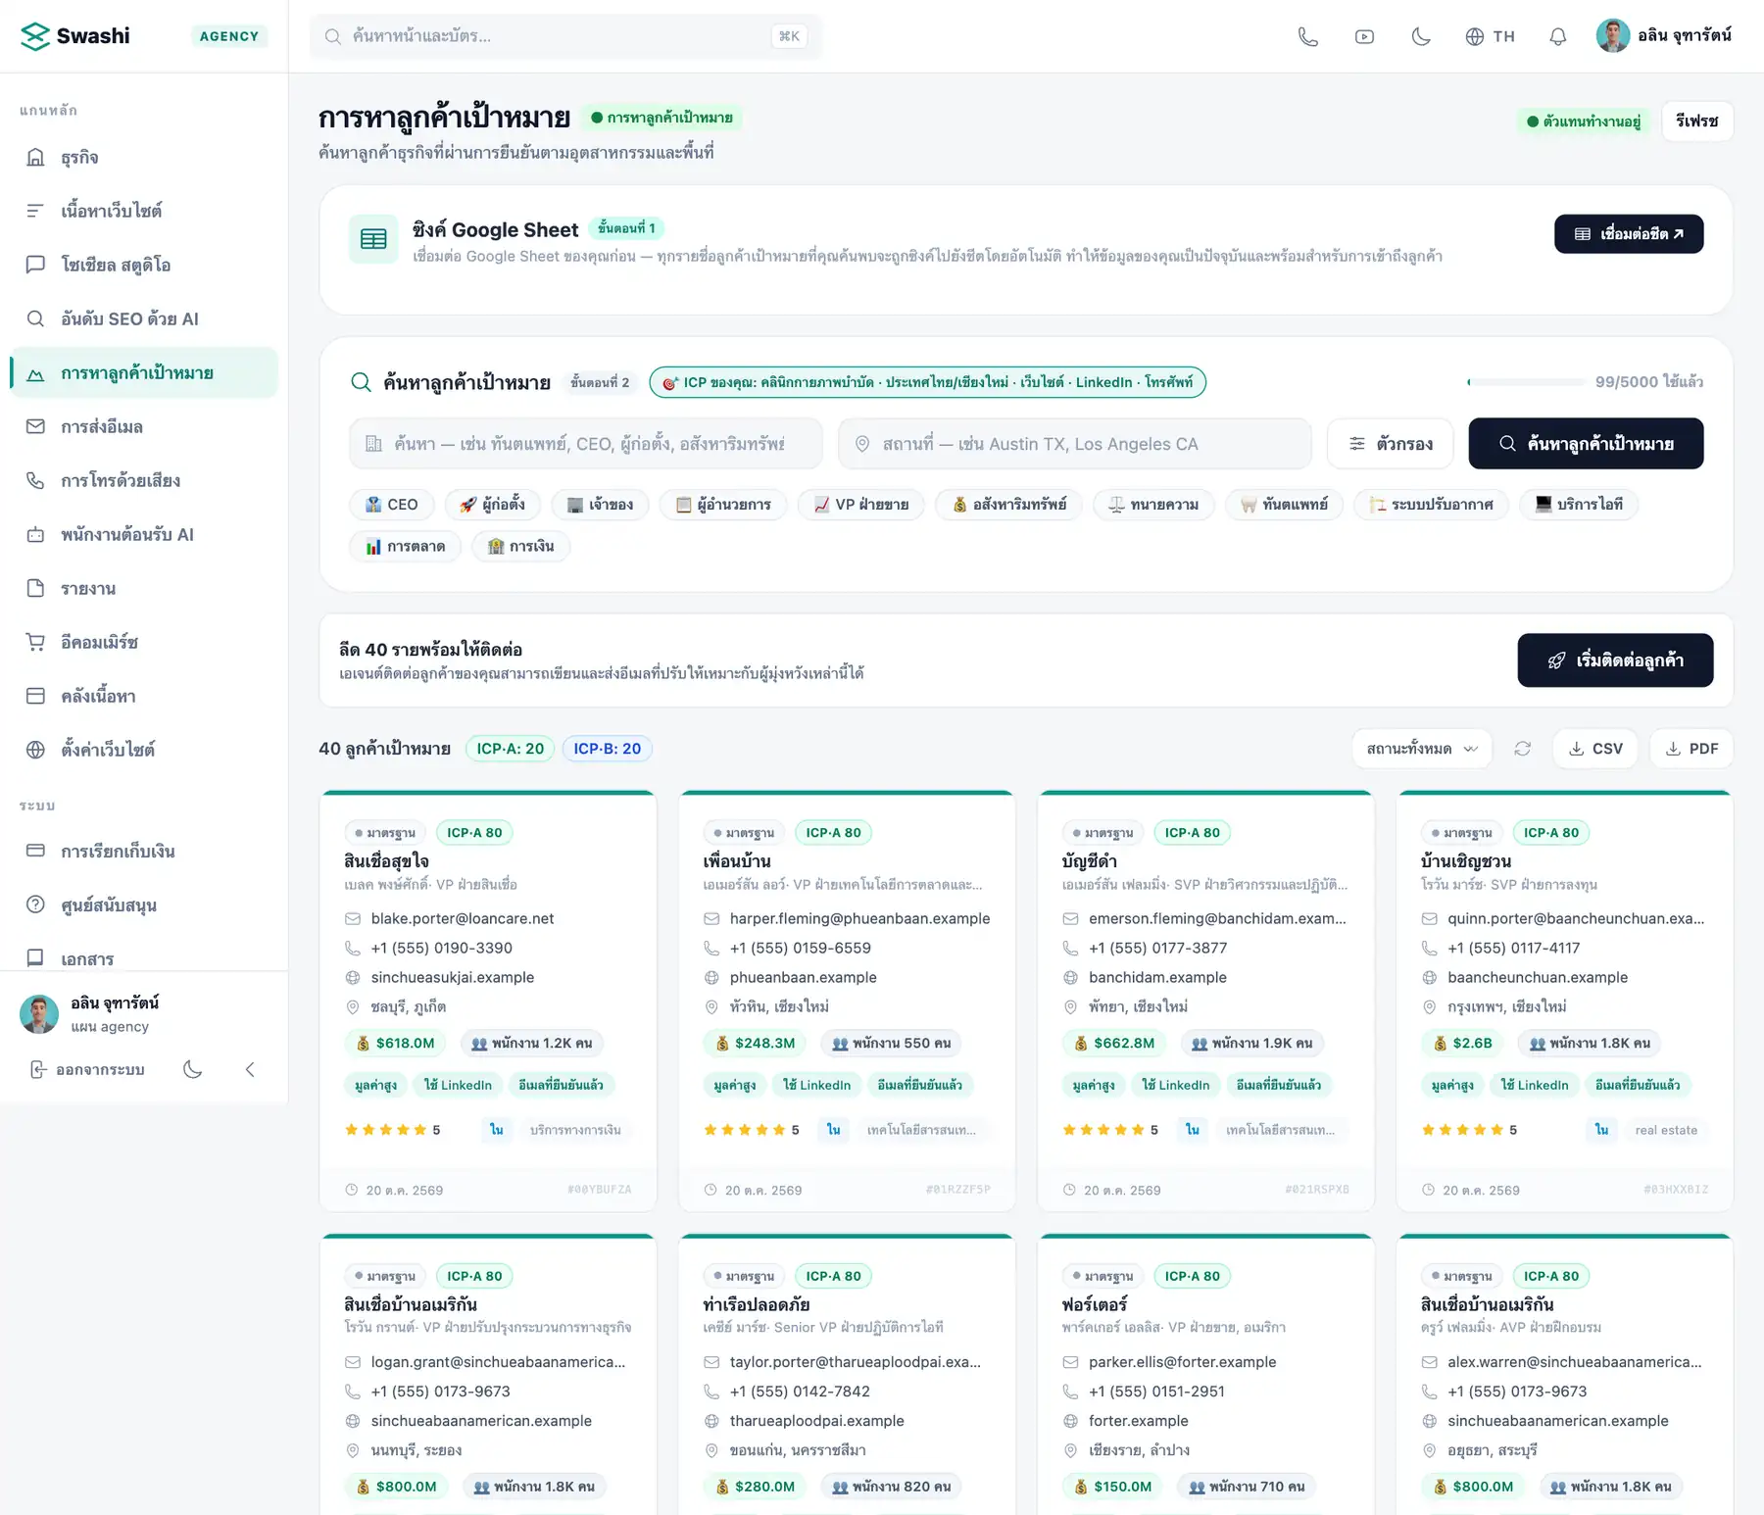Open อันดับ SEO ด้วย AI in the sidebar
This screenshot has width=1764, height=1515.
point(144,318)
